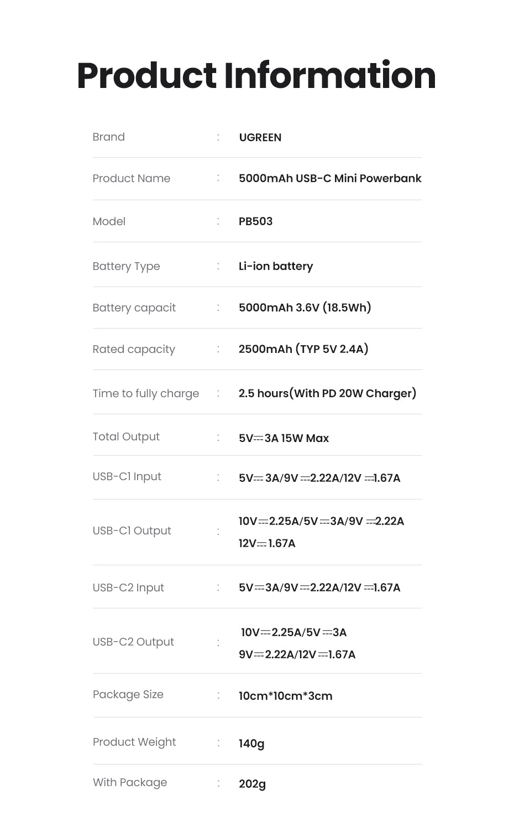This screenshot has width=514, height=816.
Task: Select the UGREEN brand value
Action: point(260,138)
